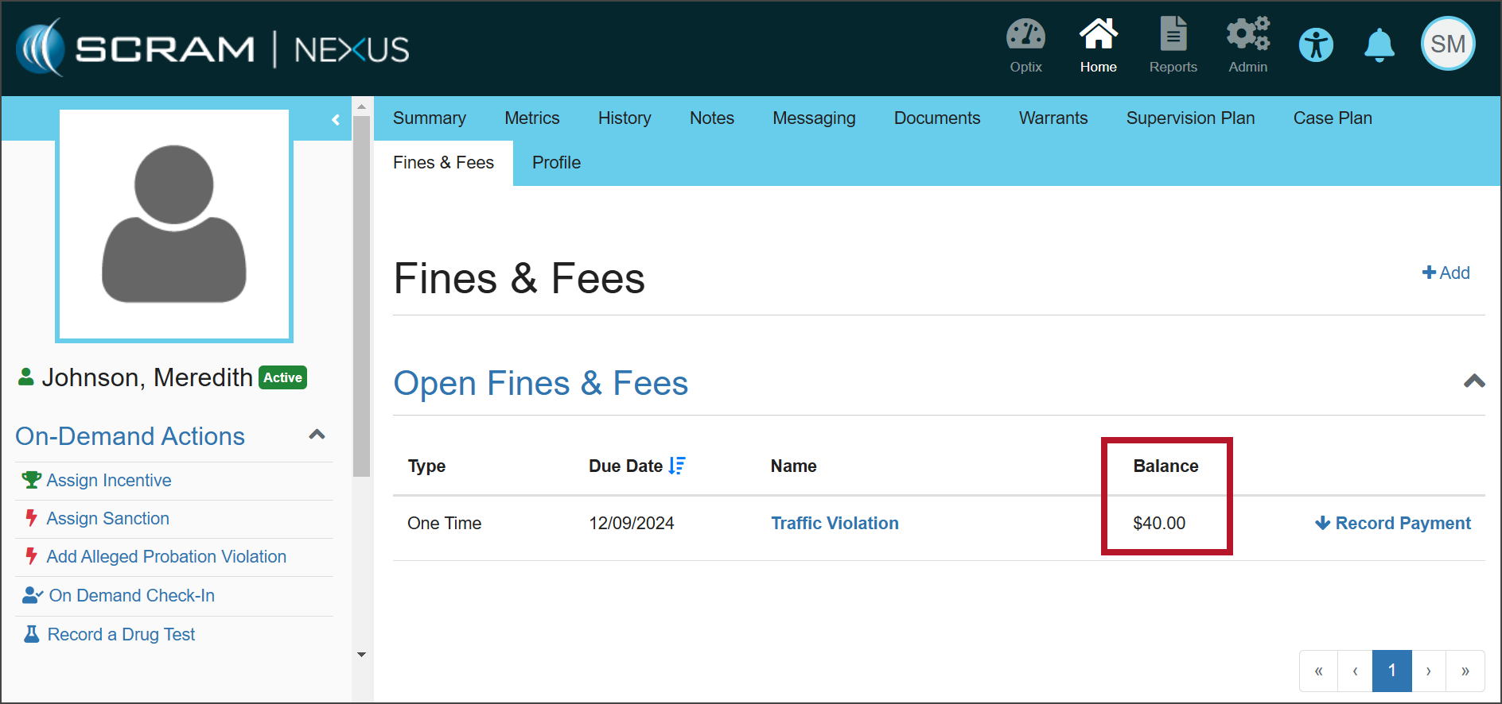Open the SM user avatar menu

pyautogui.click(x=1448, y=44)
